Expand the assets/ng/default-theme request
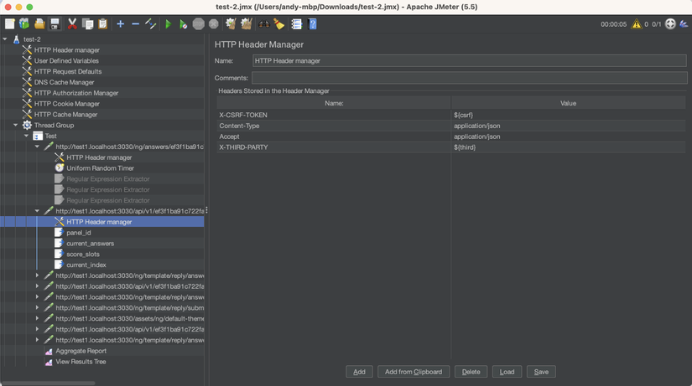The width and height of the screenshot is (692, 386). [37, 318]
